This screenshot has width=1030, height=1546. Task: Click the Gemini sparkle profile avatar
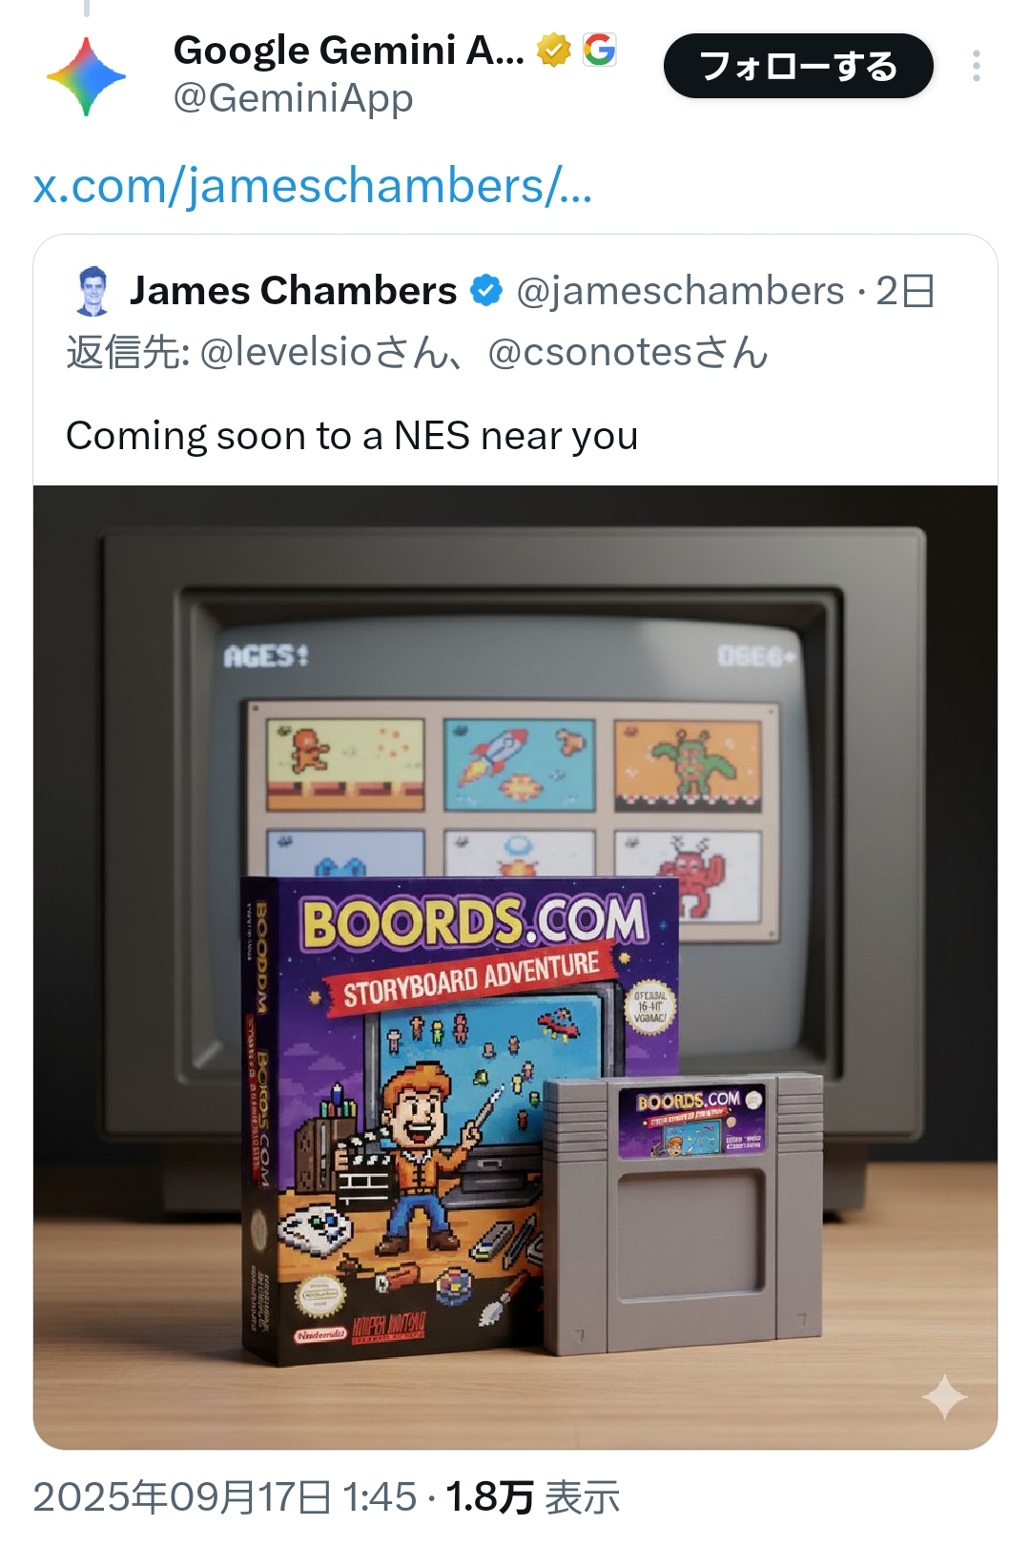86,76
